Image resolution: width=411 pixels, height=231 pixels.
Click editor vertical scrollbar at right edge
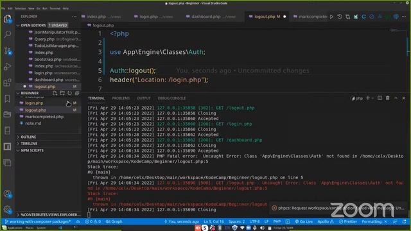408,47
